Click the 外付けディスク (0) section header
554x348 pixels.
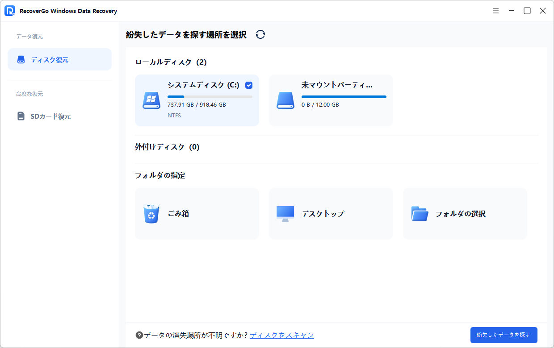(168, 147)
